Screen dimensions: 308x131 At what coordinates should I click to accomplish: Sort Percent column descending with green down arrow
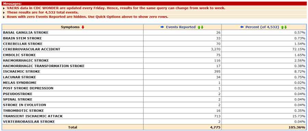point(285,27)
